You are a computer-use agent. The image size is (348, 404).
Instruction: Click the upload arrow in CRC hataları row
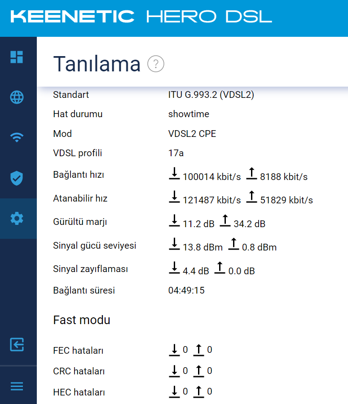tap(198, 371)
